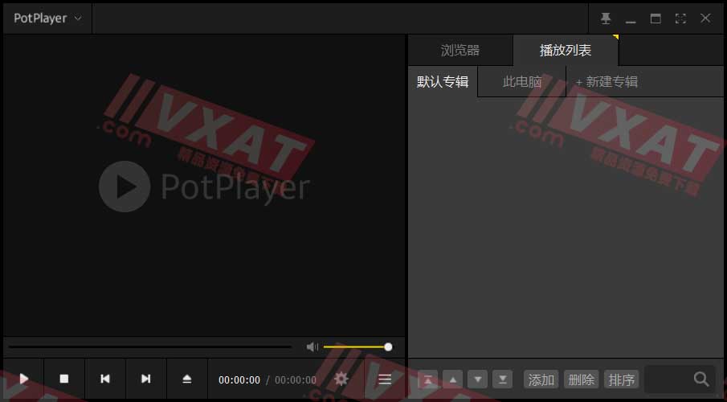Click the elapsed time 00:00:00 display

pos(239,380)
